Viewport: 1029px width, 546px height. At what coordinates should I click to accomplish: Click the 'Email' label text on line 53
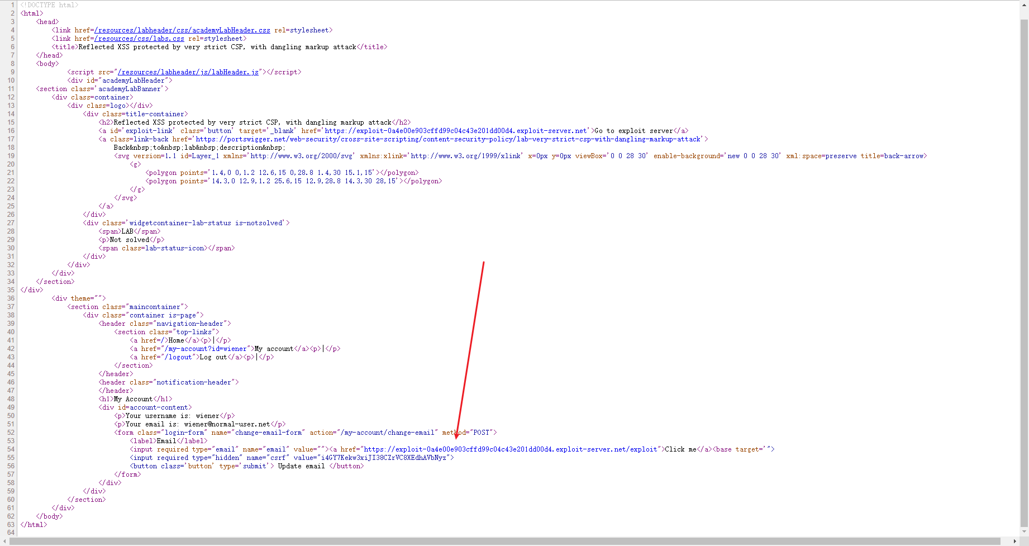point(166,441)
